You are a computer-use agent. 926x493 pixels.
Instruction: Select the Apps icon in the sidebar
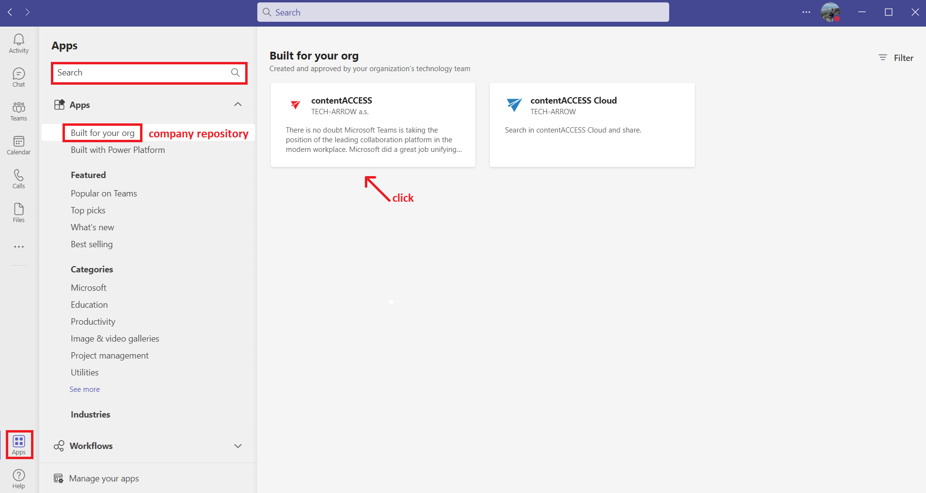point(19,445)
